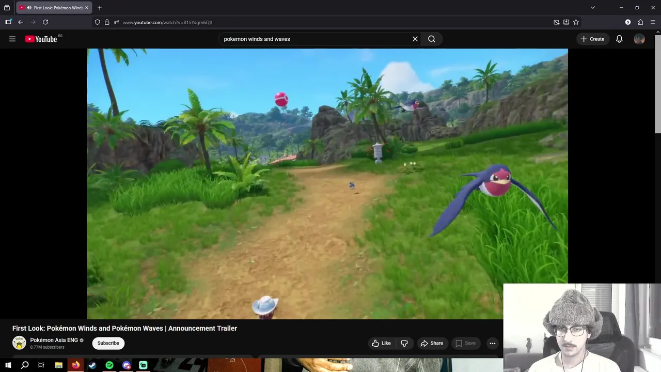
Task: Go to the YouTube home logo
Action: tap(41, 39)
